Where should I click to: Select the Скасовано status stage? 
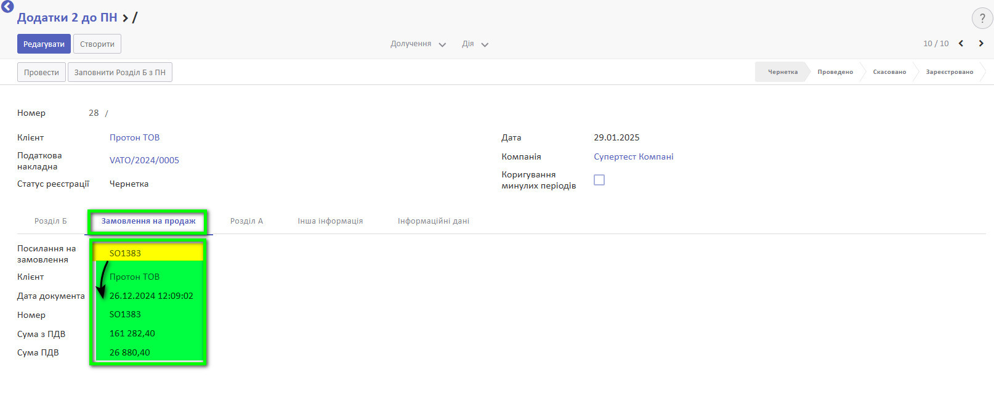(x=889, y=72)
